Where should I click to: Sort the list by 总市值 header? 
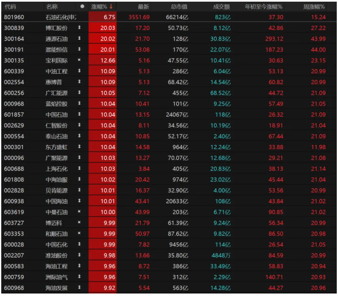click(x=179, y=7)
